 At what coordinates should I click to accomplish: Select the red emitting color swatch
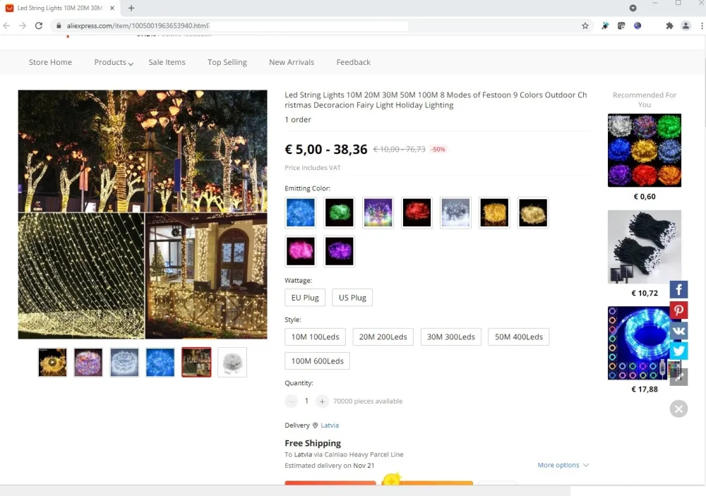tap(417, 212)
